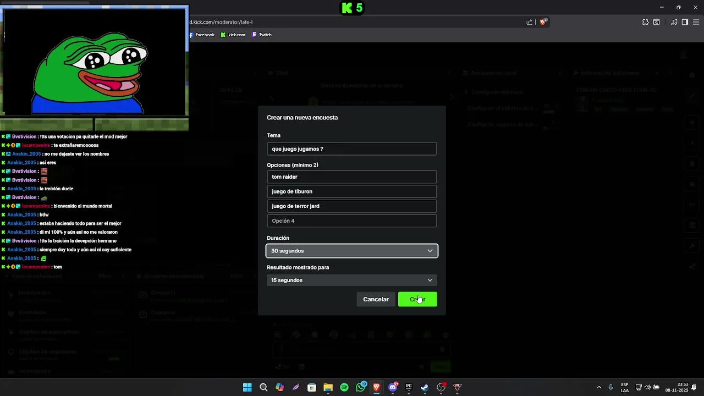Click chat message 'btlw' from Anakin_2005
The height and width of the screenshot is (396, 704).
point(44,215)
